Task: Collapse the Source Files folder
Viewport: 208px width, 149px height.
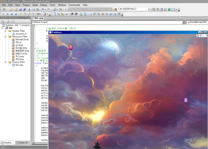Action: point(5,62)
